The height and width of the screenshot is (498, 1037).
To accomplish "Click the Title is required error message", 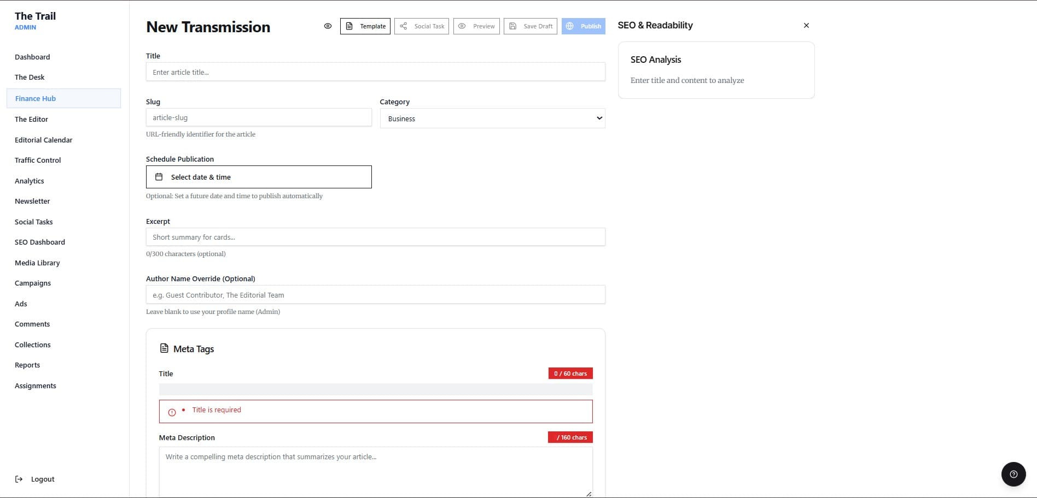I will coord(217,410).
